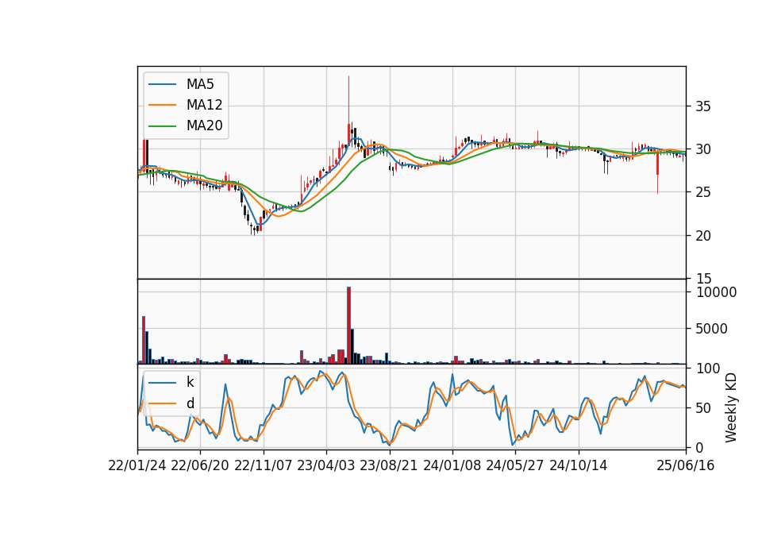
Task: Click the 22/06/20 date tick label
Action: pyautogui.click(x=200, y=465)
